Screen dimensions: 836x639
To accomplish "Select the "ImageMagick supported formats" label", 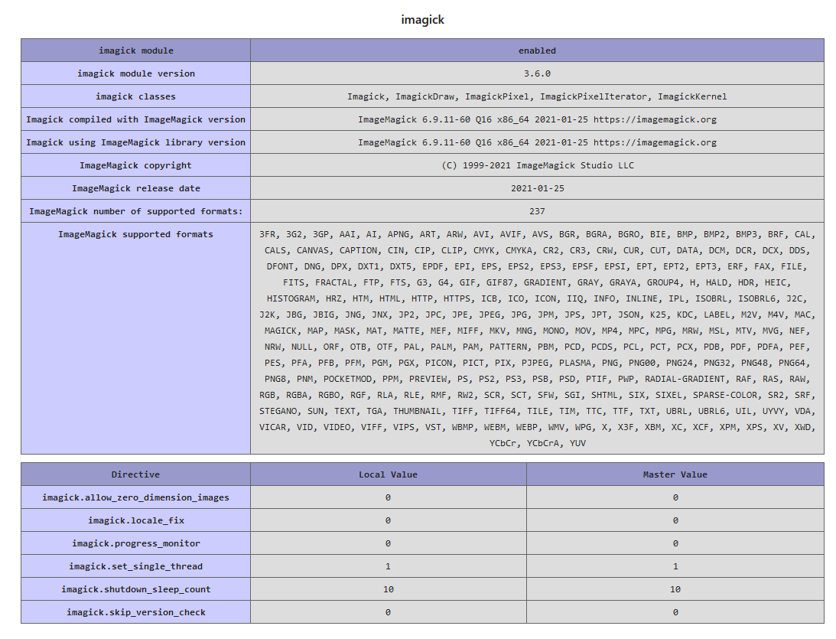I will (x=135, y=234).
